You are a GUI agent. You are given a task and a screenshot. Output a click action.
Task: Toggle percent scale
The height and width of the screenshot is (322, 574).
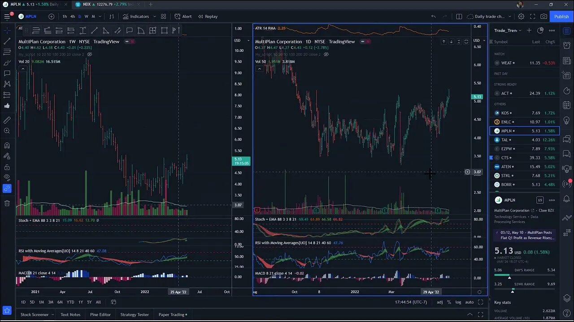click(449, 302)
